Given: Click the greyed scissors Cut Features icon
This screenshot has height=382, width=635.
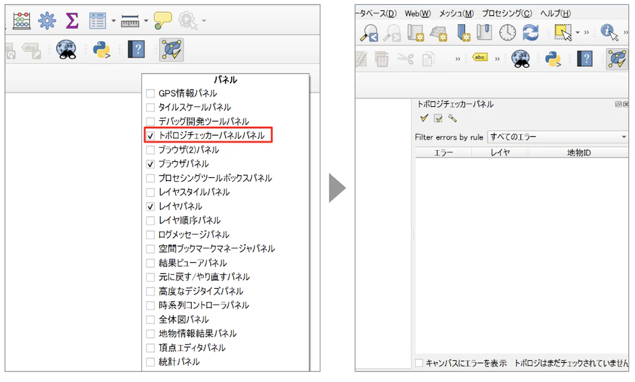Looking at the screenshot, I should (405, 59).
